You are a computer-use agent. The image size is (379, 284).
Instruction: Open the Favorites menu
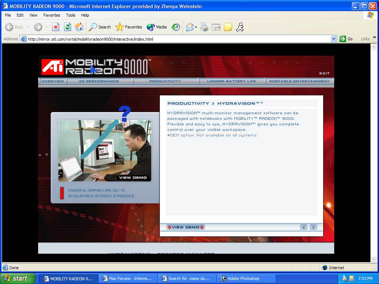(51, 15)
